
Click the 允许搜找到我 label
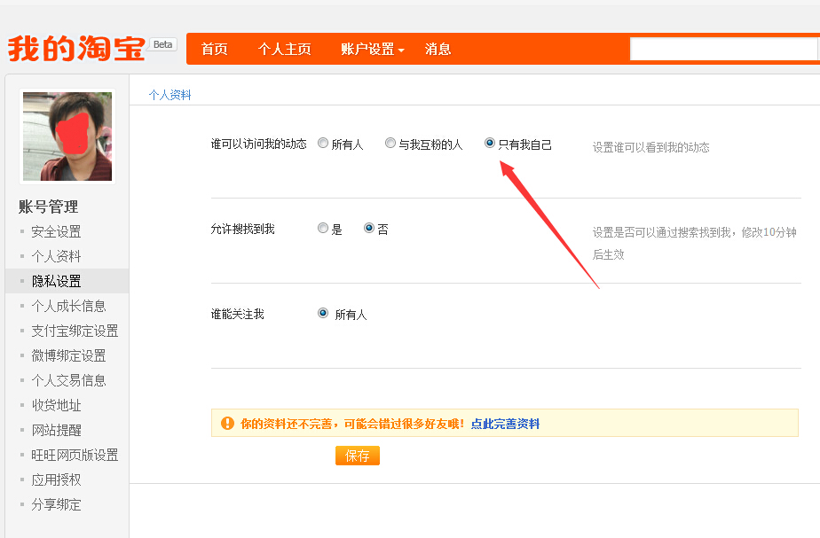242,229
